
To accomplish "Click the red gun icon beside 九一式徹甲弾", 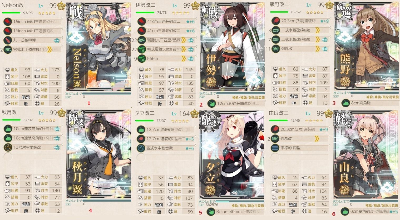I will (x=8, y=40).
